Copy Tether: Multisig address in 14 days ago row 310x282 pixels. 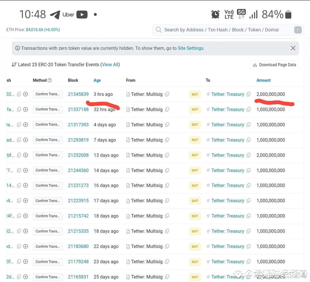[x=167, y=170]
